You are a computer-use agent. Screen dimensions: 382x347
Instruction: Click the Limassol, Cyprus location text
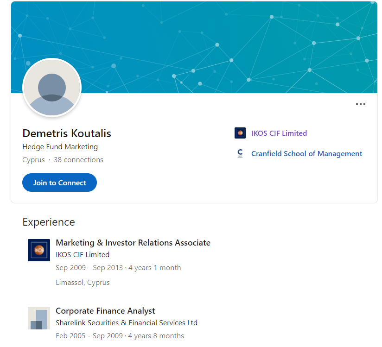click(83, 283)
